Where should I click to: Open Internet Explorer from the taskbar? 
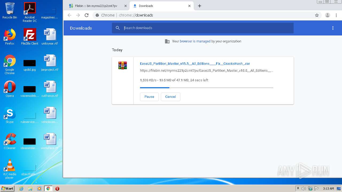tap(21, 189)
